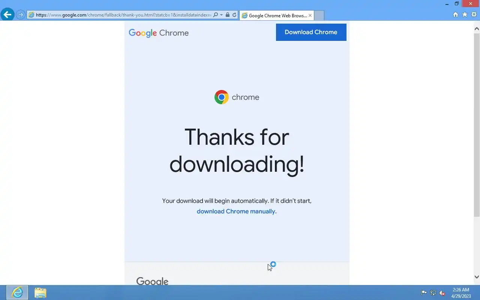The width and height of the screenshot is (480, 300).
Task: Click the network status tray icon
Action: 433,293
